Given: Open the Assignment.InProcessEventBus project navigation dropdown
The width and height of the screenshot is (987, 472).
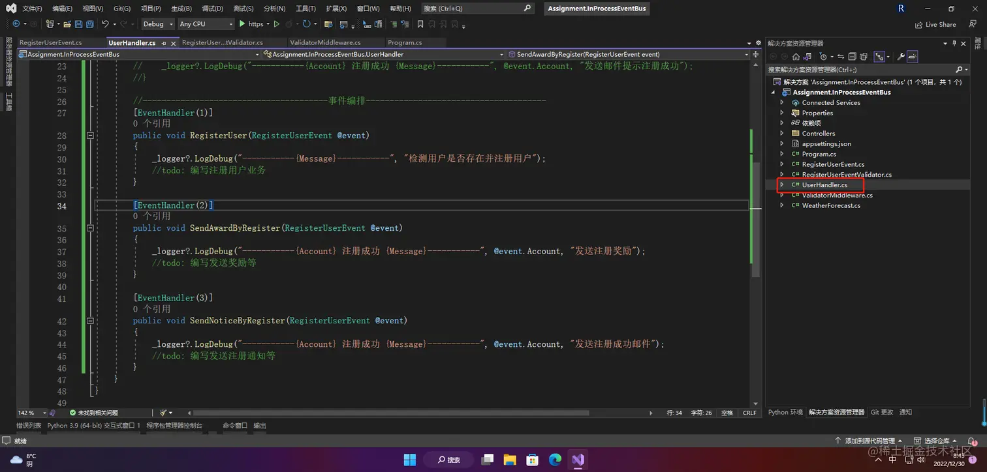Looking at the screenshot, I should tap(140, 55).
